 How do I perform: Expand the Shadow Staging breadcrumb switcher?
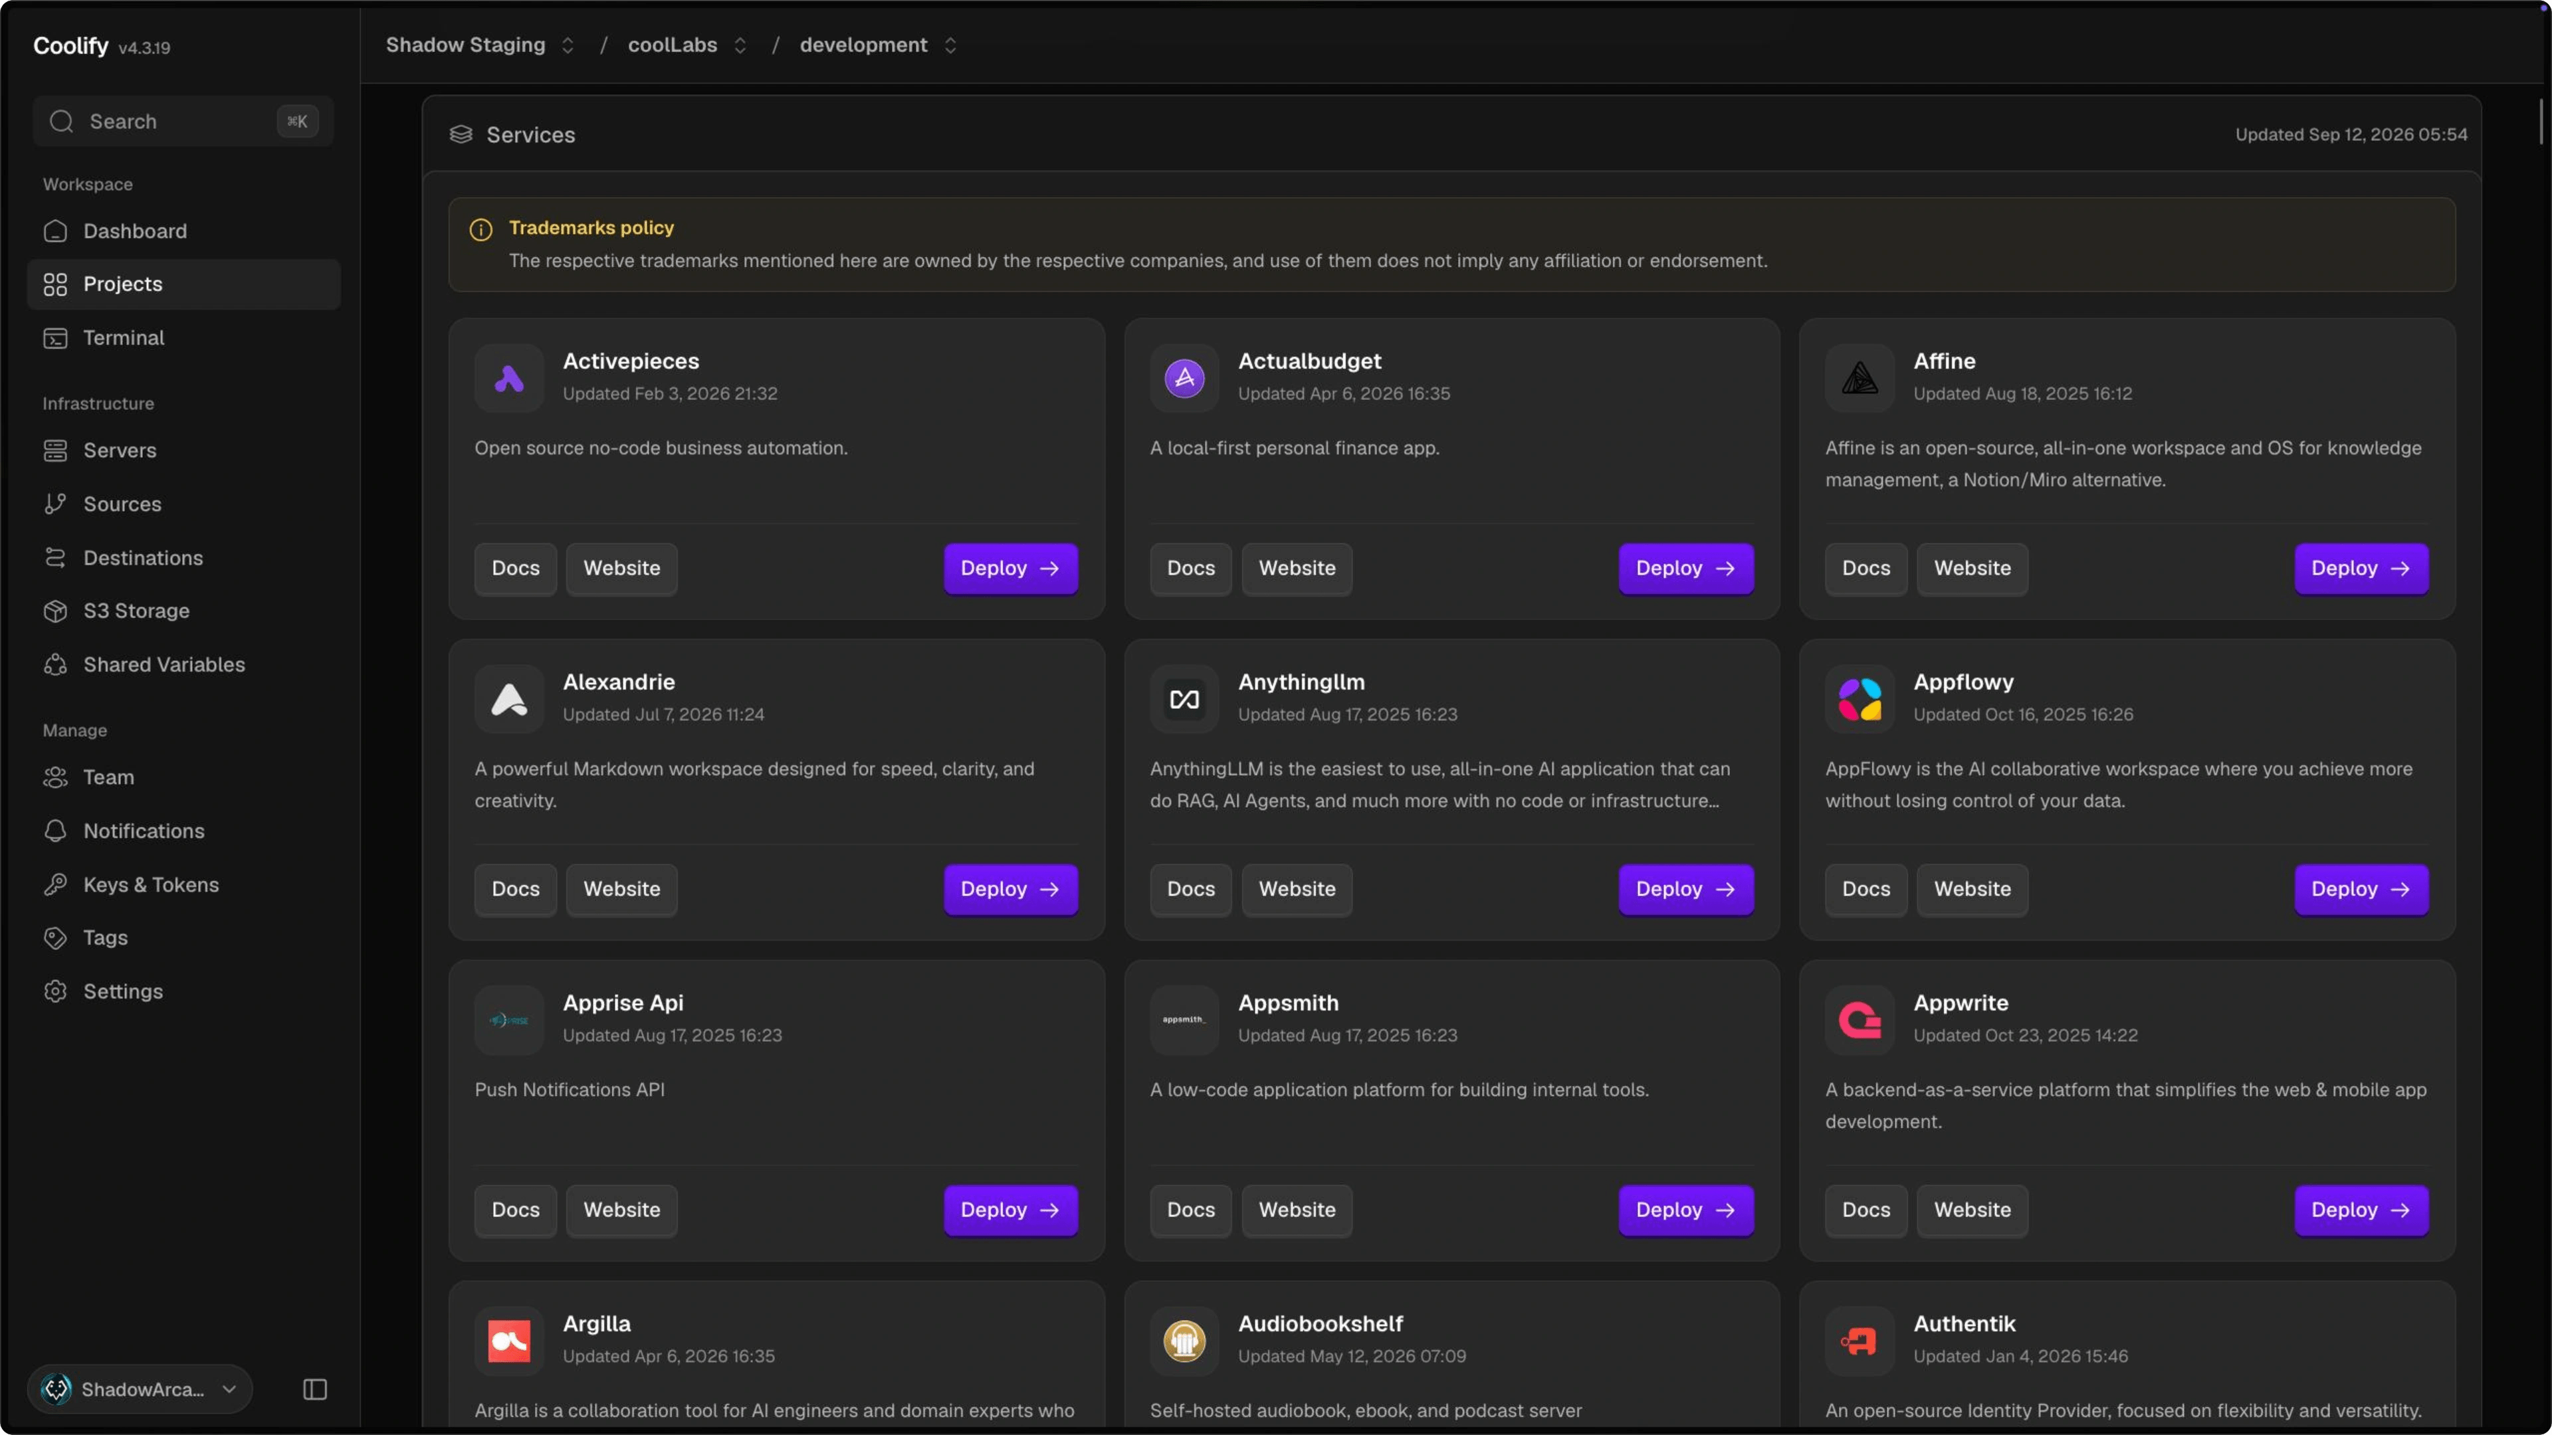click(568, 46)
